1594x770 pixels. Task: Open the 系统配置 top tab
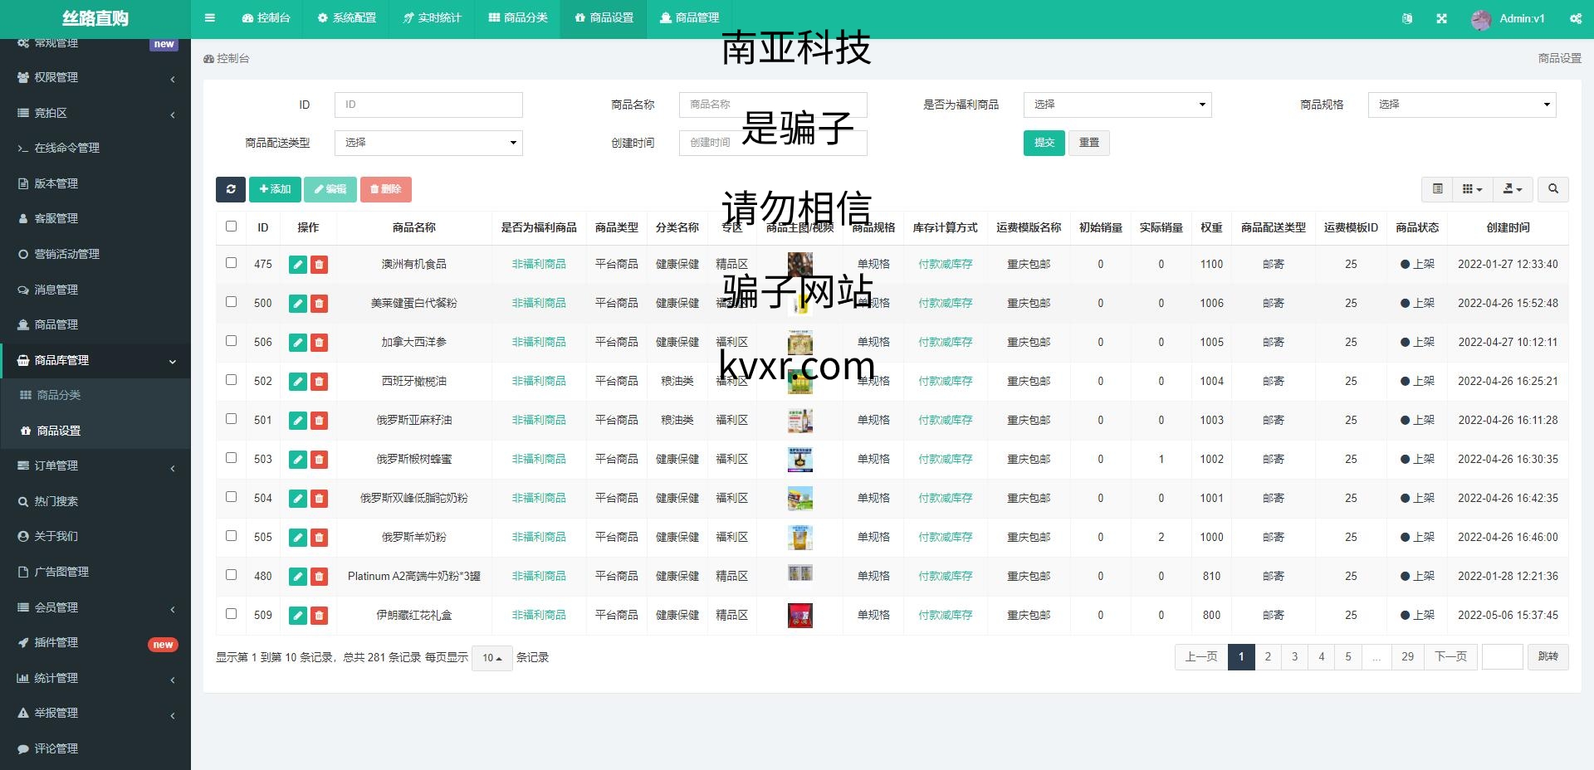346,17
